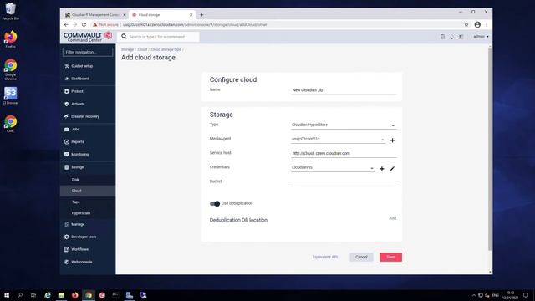The image size is (535, 301).
Task: Open File Explorer from the taskbar
Action: [x=61, y=295]
